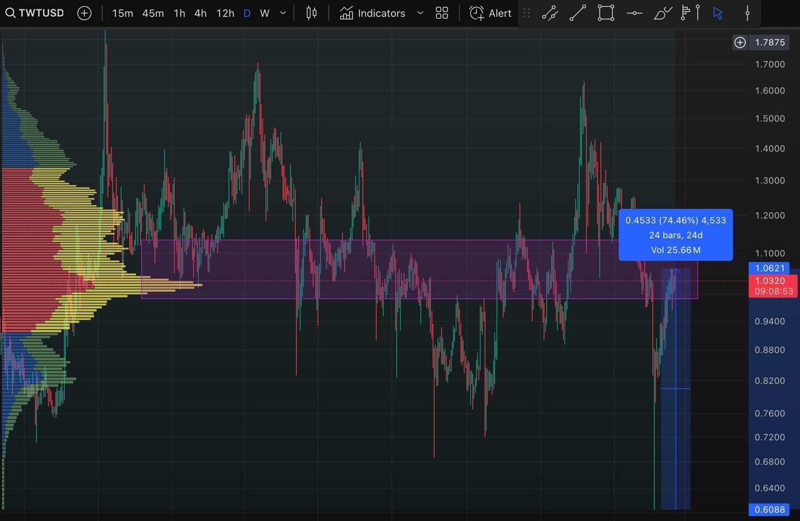The width and height of the screenshot is (800, 521).
Task: Click the 0.8200 price scale label
Action: click(x=770, y=380)
